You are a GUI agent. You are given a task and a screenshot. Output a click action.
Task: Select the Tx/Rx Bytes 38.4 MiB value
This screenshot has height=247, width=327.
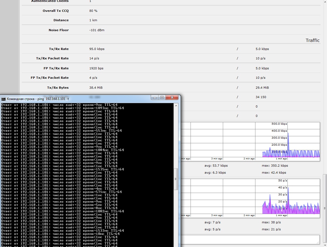pyautogui.click(x=96, y=88)
